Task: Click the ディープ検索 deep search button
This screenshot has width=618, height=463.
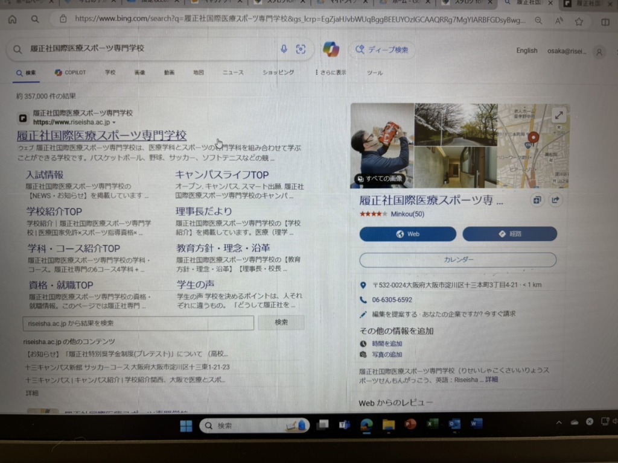Action: click(382, 50)
